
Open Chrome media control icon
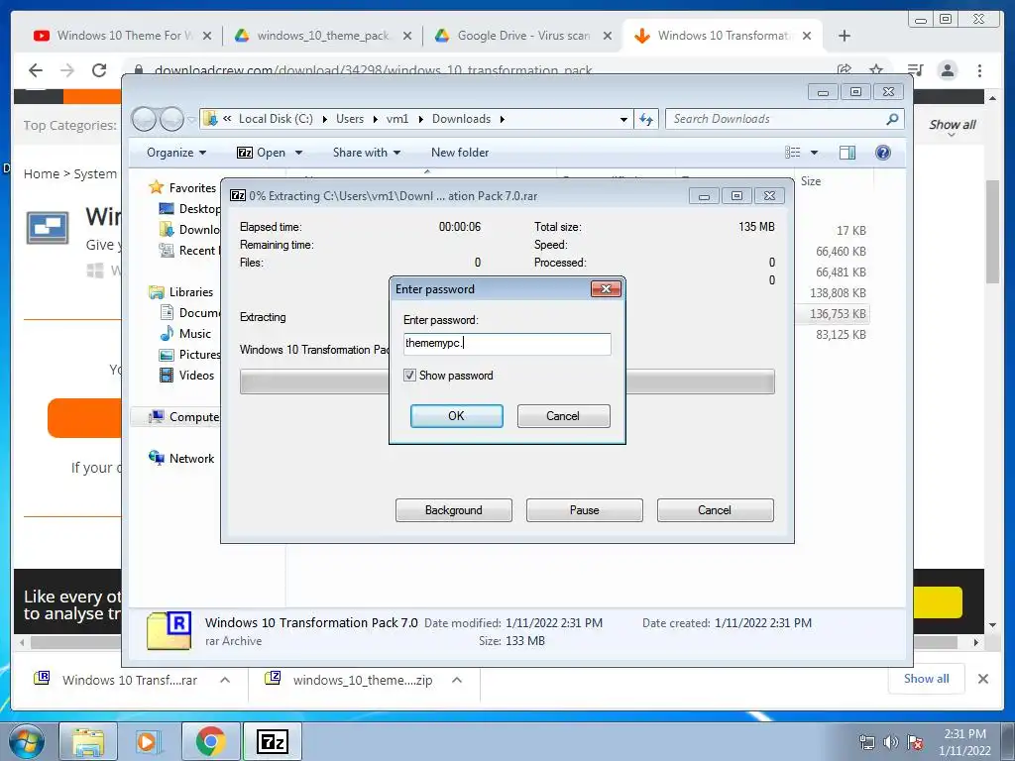click(915, 70)
